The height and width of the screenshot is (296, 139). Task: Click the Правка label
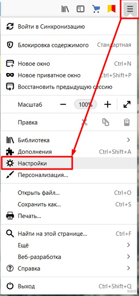(27, 123)
